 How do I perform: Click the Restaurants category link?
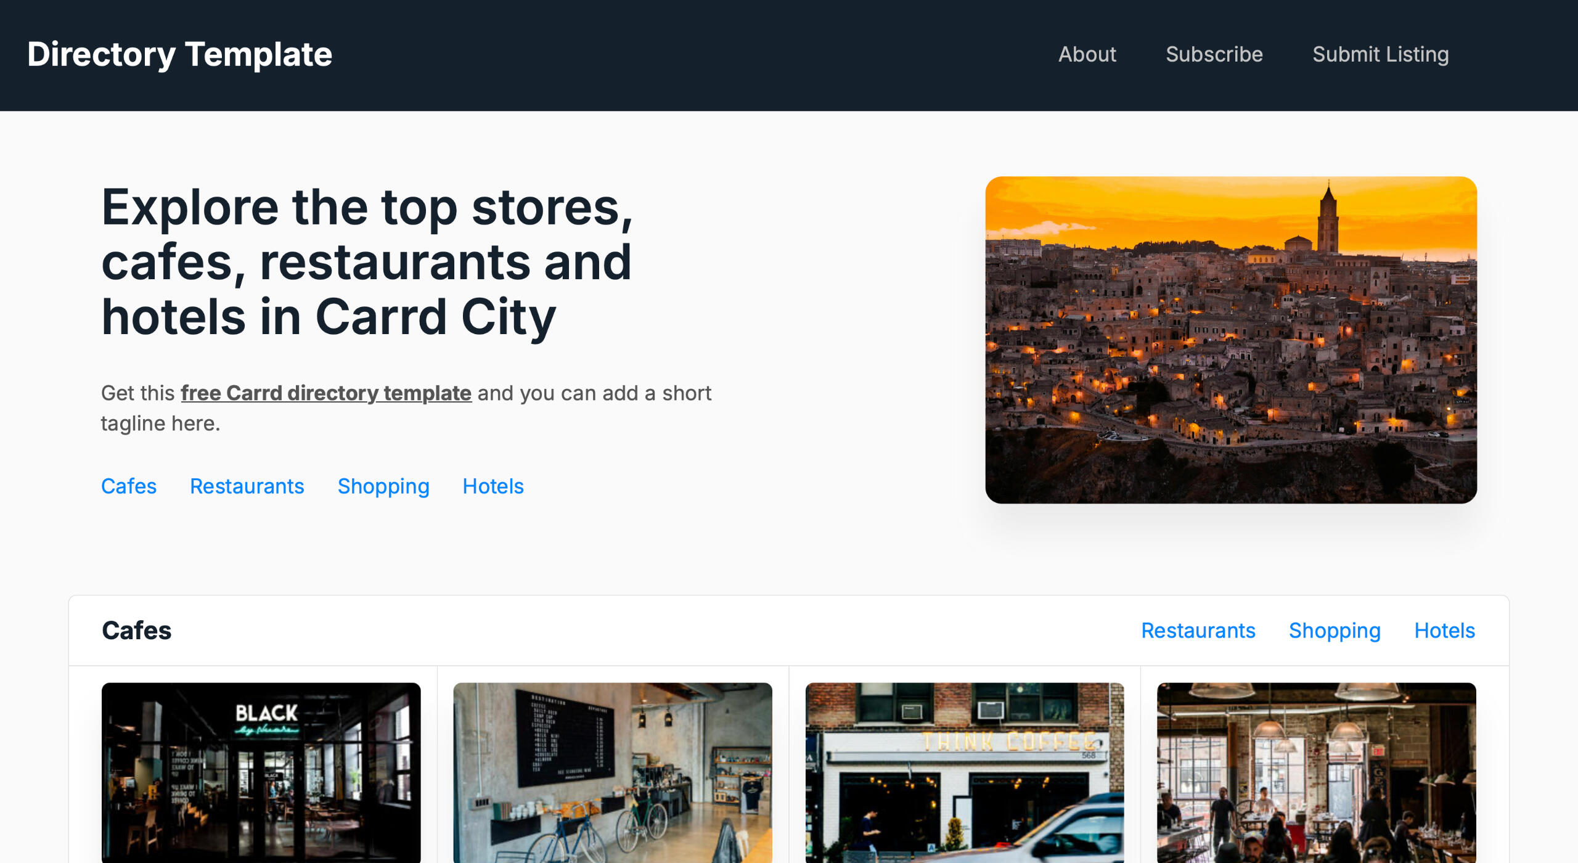point(245,486)
